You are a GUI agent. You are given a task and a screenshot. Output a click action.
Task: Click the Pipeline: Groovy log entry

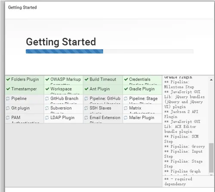184,146
